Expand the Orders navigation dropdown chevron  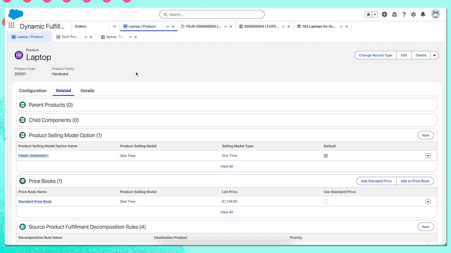(114, 26)
